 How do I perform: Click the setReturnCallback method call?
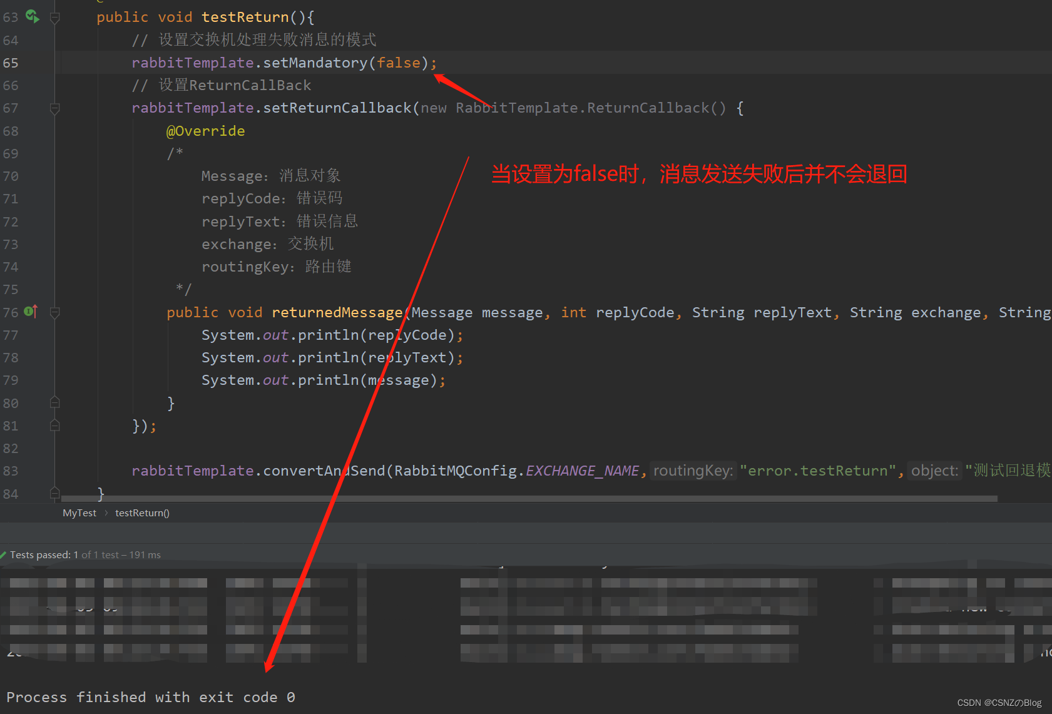337,108
